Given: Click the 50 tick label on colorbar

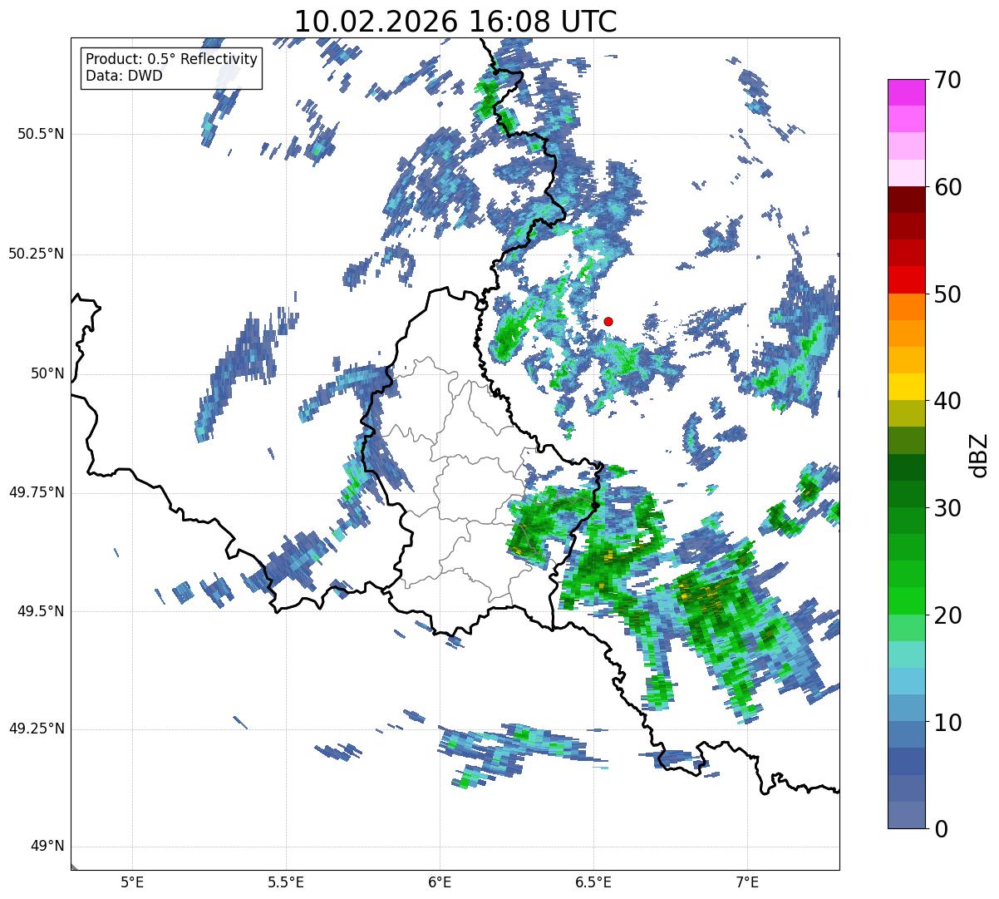Looking at the screenshot, I should tap(947, 294).
